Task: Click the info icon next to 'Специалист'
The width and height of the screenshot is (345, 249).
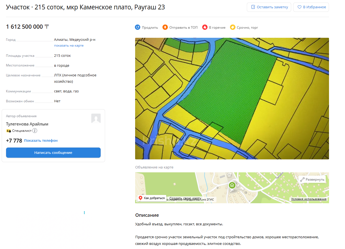Action: point(35,131)
